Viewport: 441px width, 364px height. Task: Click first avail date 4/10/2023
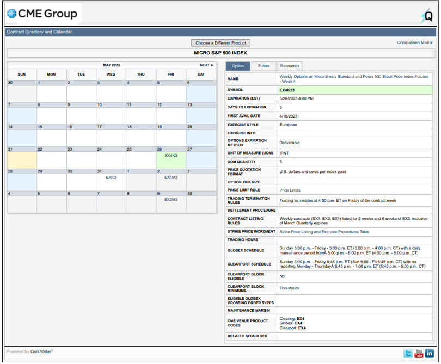click(288, 116)
